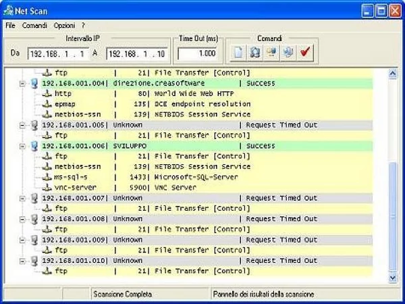Open the Comandi menu
The width and height of the screenshot is (405, 304).
[x=34, y=26]
